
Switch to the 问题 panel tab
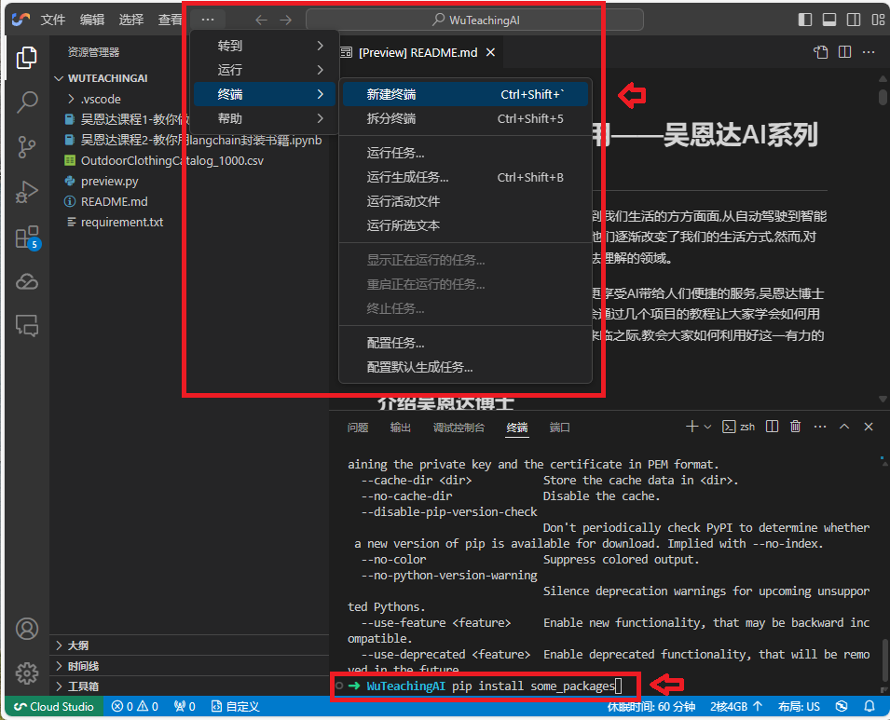point(358,428)
